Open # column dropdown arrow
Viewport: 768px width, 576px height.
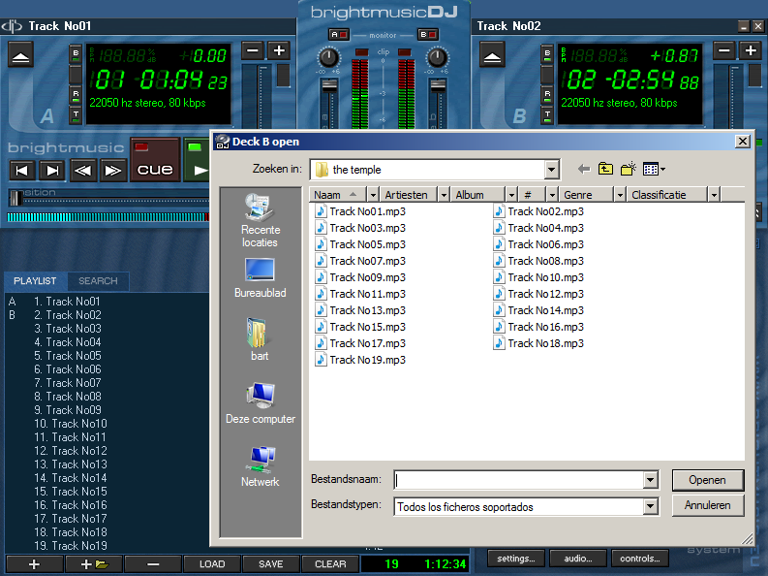coord(552,195)
